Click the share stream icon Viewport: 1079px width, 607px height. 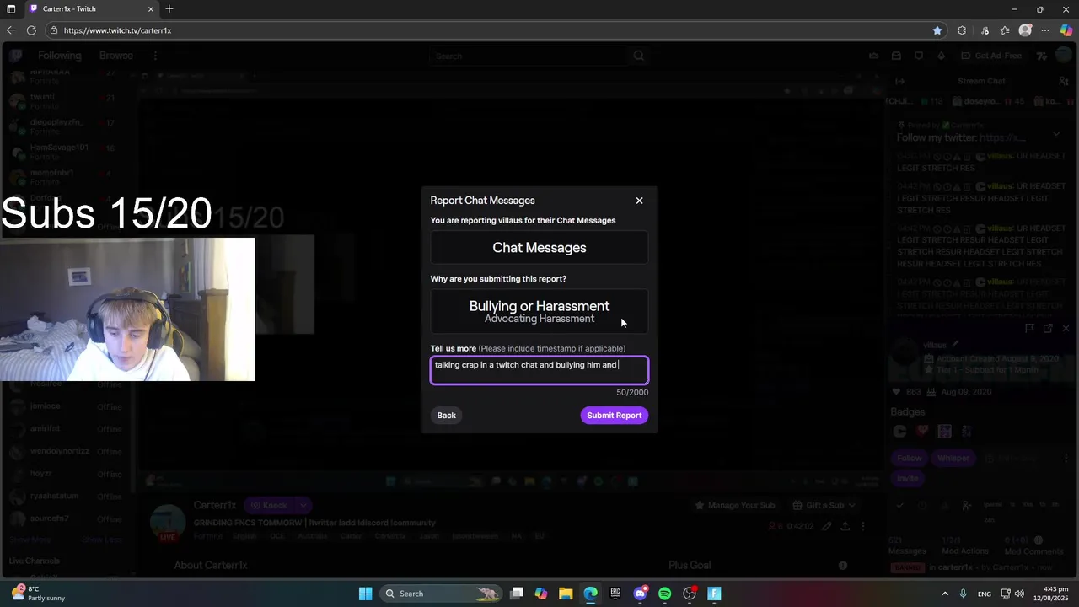(845, 526)
